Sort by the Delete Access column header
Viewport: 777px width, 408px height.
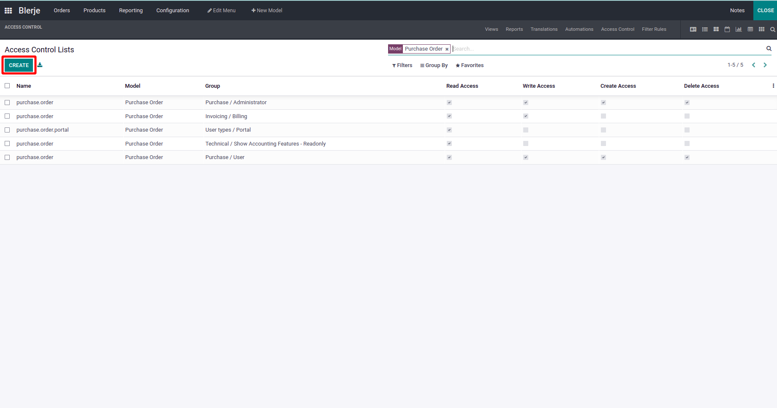pos(701,86)
